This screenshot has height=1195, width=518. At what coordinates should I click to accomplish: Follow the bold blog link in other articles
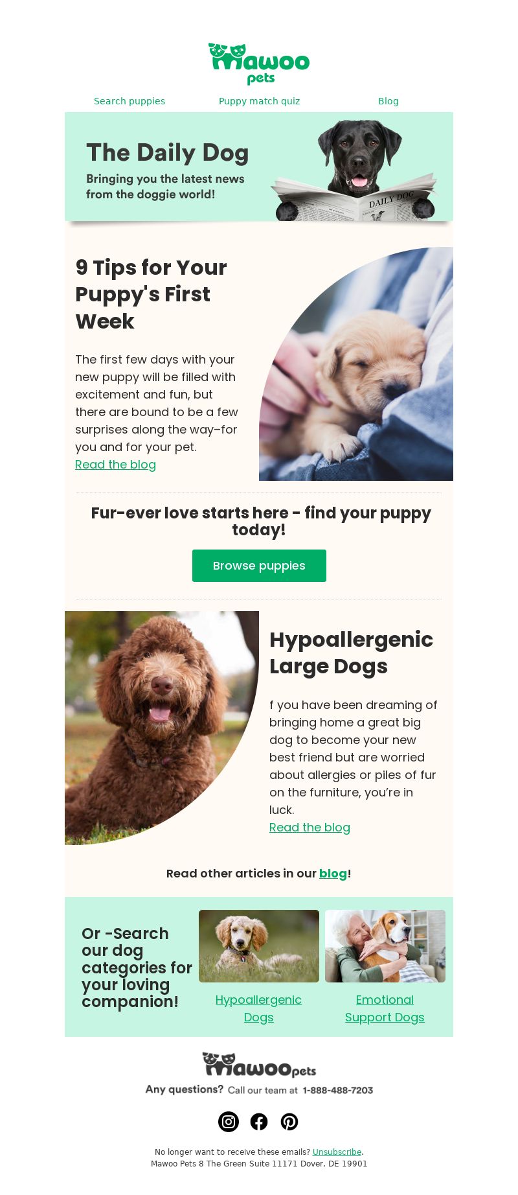point(333,874)
